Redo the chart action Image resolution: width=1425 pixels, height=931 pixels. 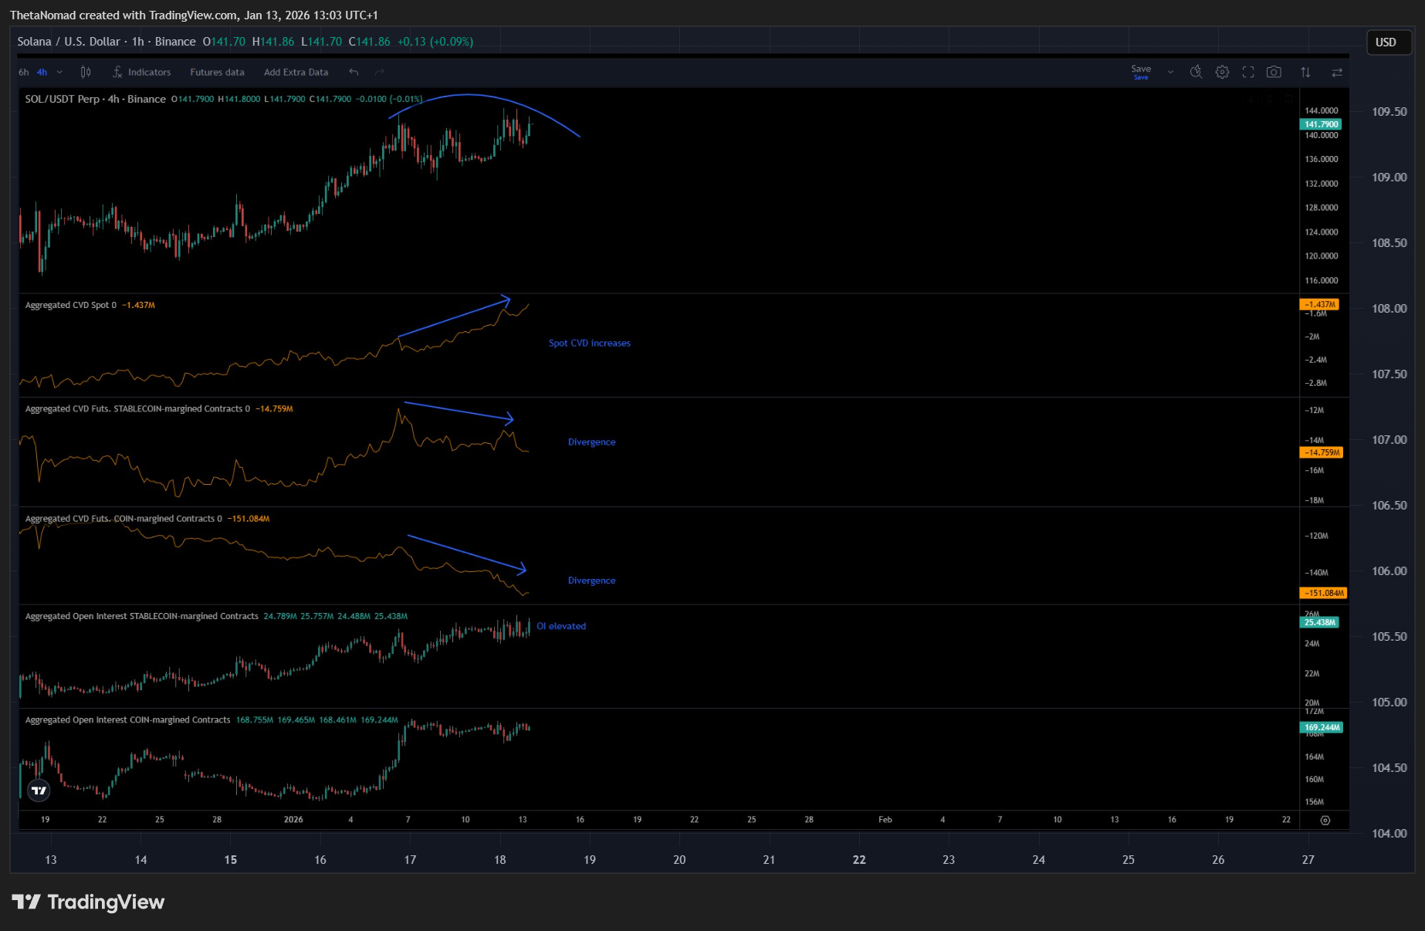coord(380,72)
